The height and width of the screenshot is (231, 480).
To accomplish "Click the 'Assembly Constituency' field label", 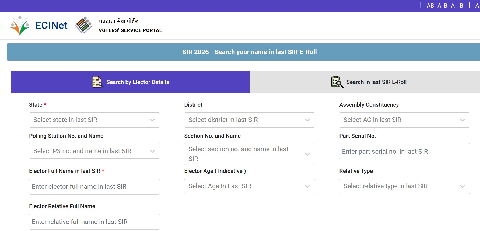I will pyautogui.click(x=369, y=105).
